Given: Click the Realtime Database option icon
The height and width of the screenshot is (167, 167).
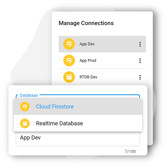Looking at the screenshot, I should 25,123.
